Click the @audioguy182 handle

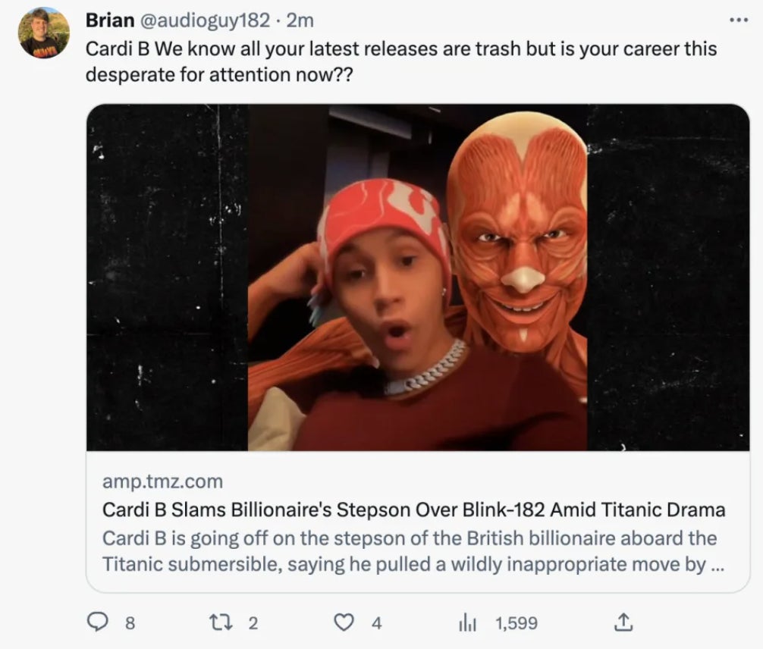pos(205,19)
